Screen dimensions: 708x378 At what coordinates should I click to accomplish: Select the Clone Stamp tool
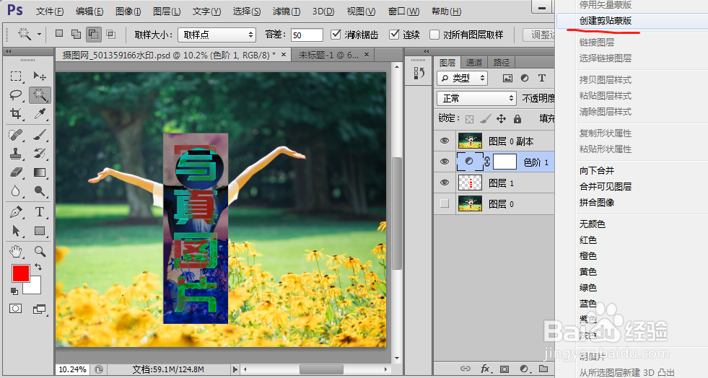coord(17,154)
